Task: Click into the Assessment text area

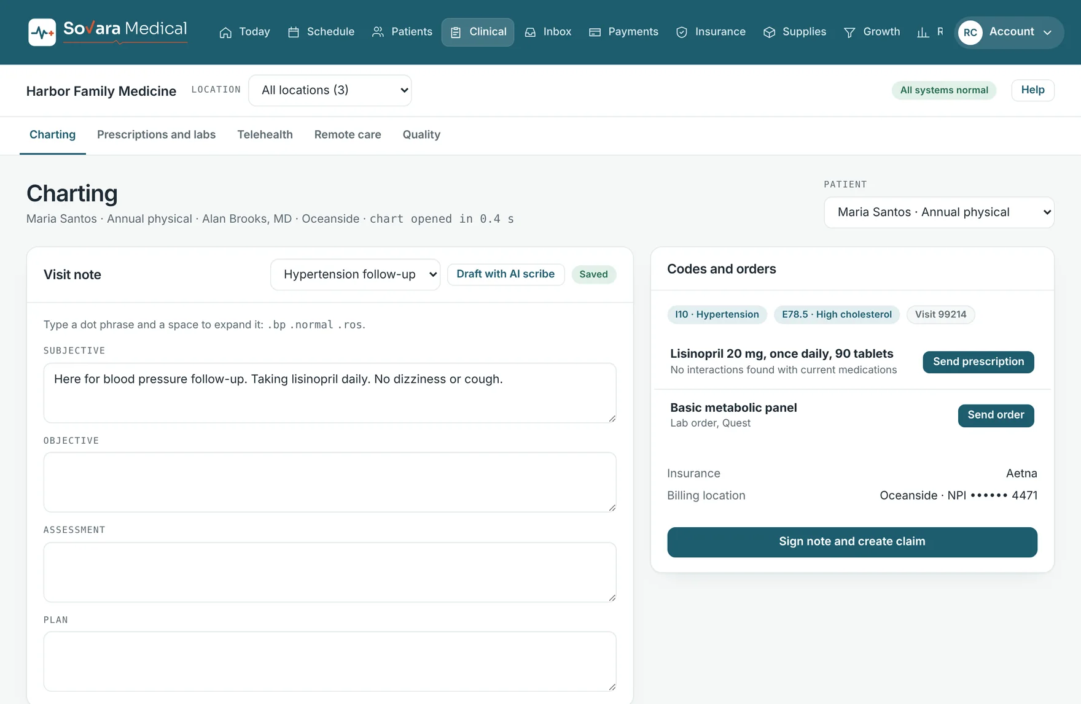Action: 330,572
